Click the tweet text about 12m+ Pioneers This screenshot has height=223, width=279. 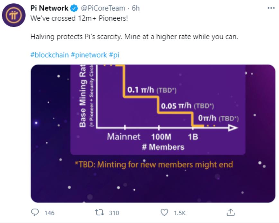point(79,18)
